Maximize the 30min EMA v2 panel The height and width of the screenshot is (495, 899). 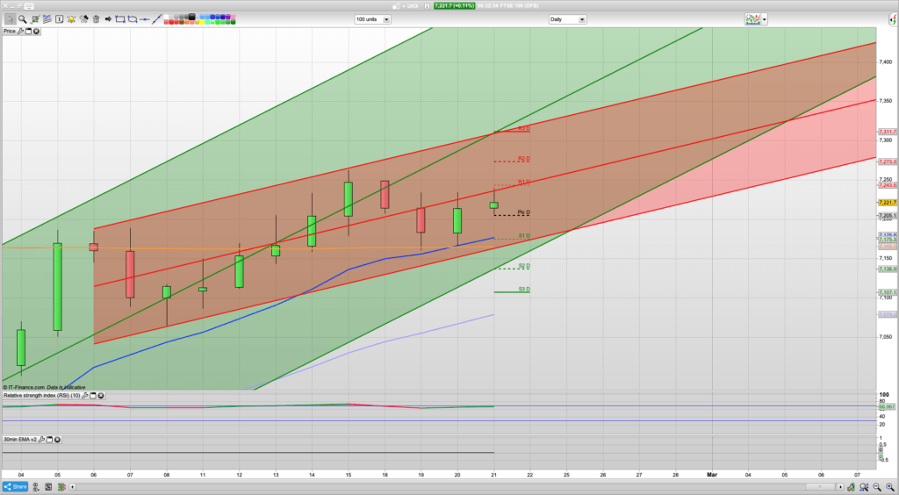[x=49, y=439]
